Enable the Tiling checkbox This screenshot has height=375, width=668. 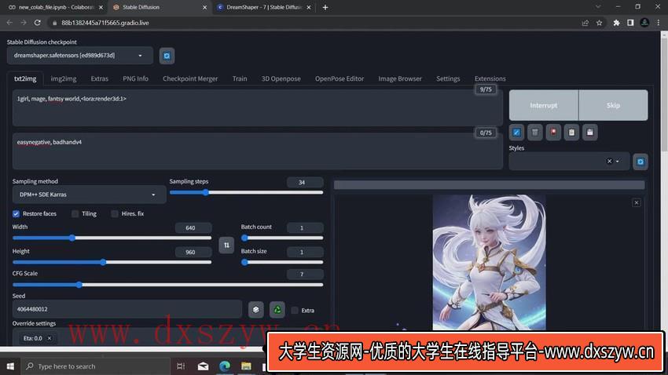75,214
